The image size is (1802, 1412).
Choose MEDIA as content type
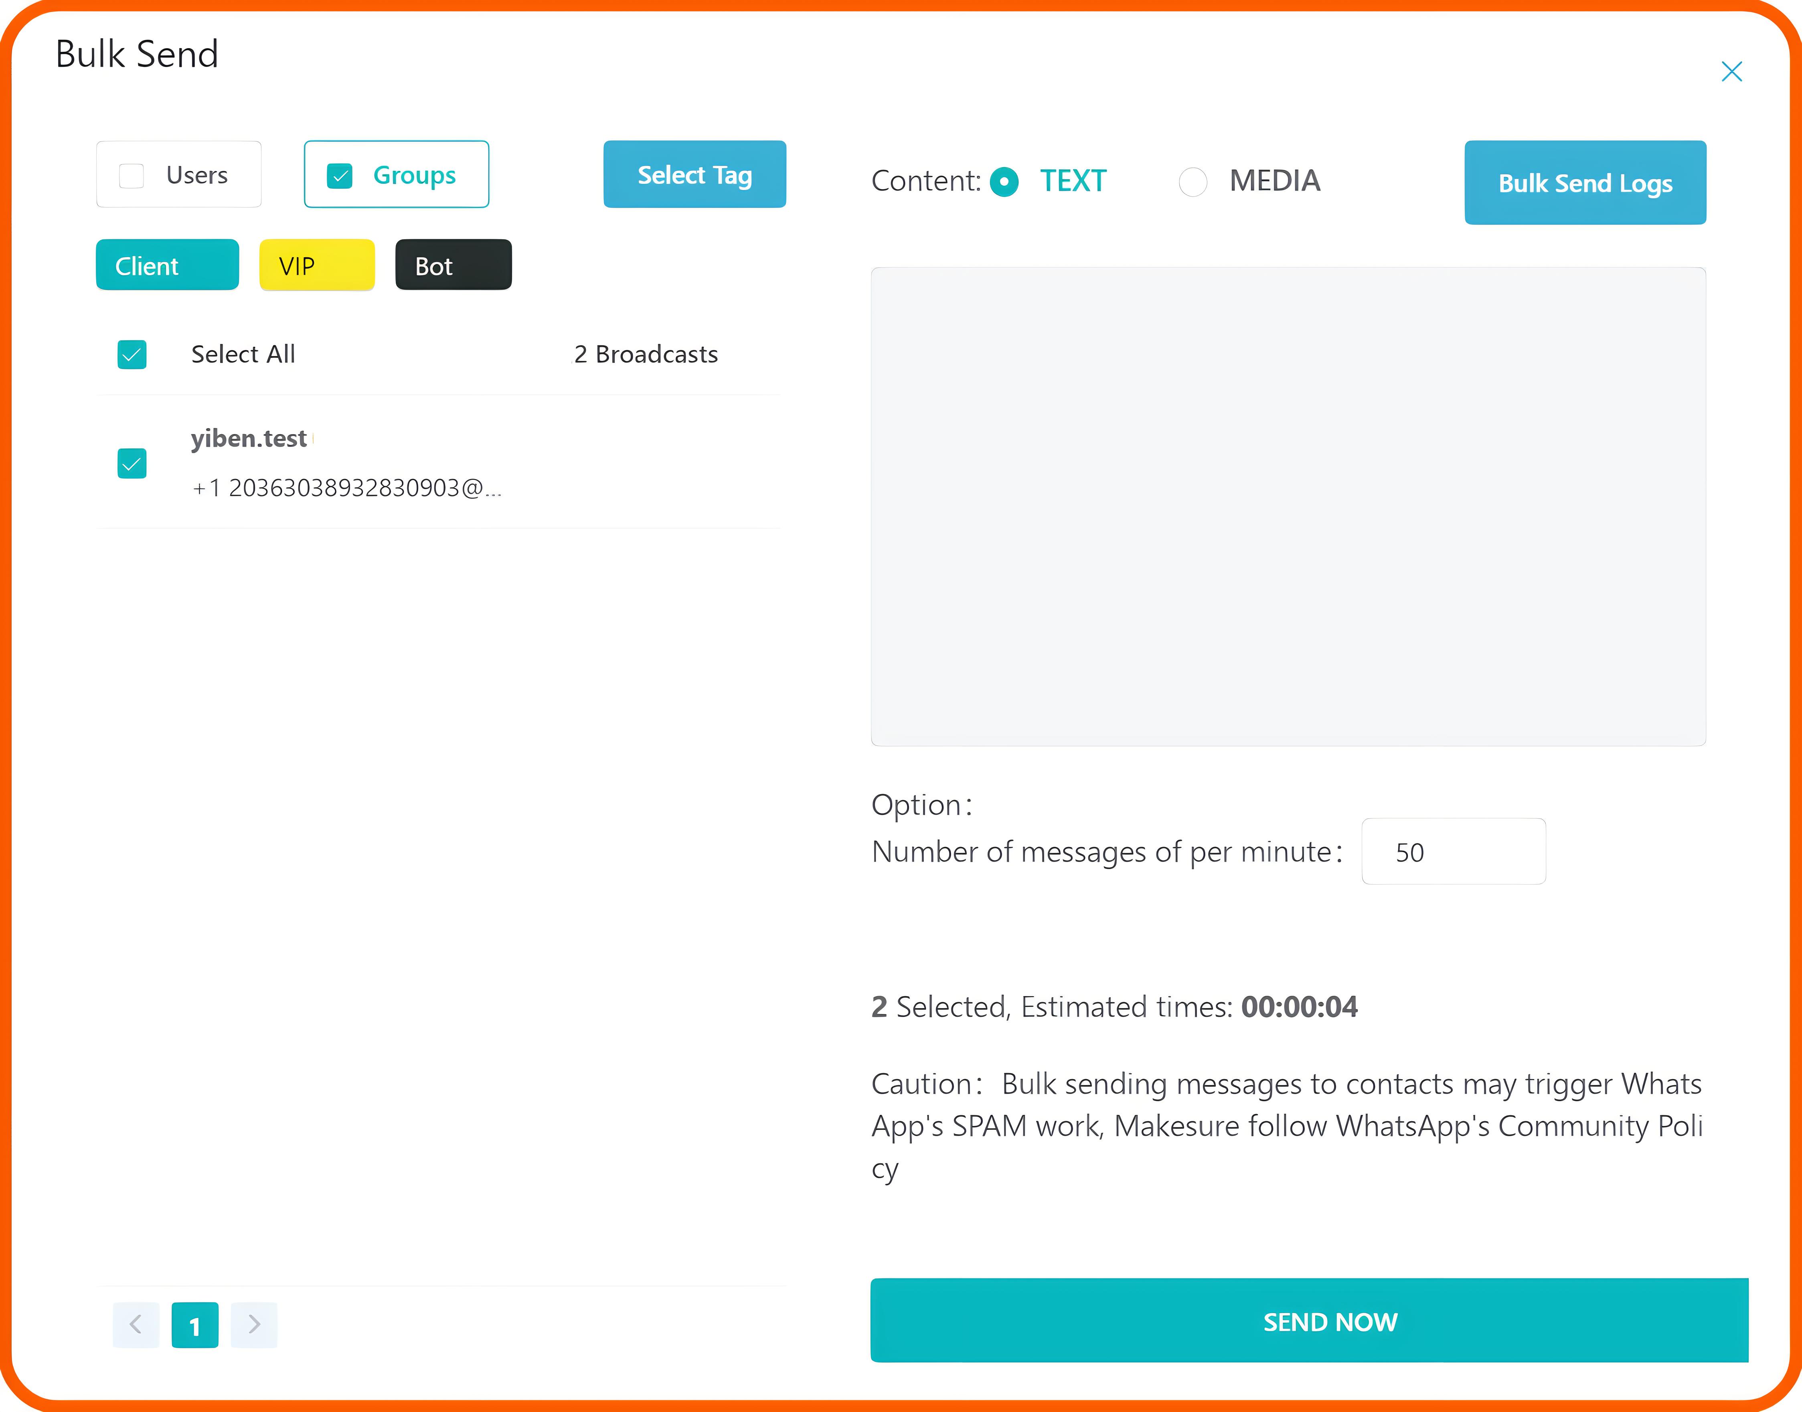[x=1193, y=181]
